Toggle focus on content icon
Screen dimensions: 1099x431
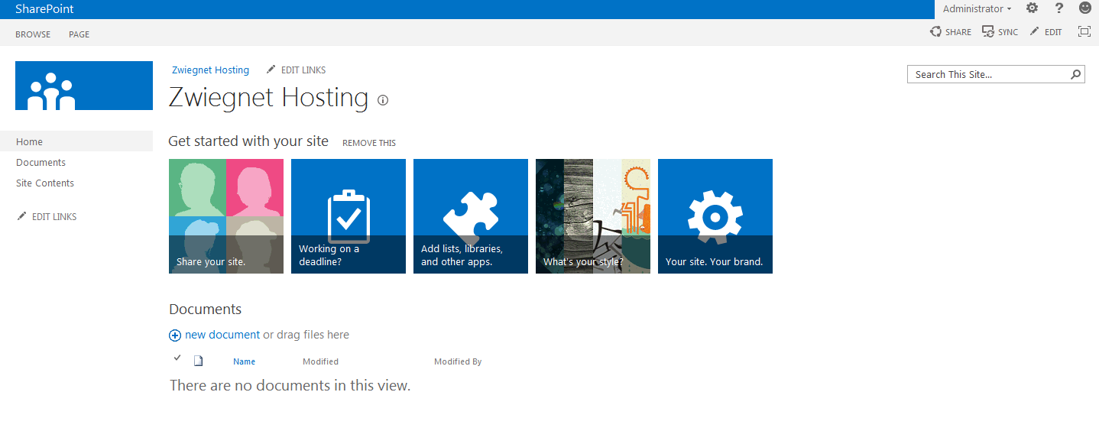[1084, 32]
